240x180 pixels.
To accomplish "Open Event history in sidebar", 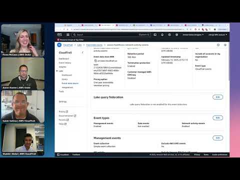I will [65, 63].
